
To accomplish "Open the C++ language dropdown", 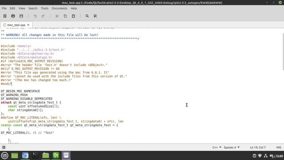I will [217, 147].
